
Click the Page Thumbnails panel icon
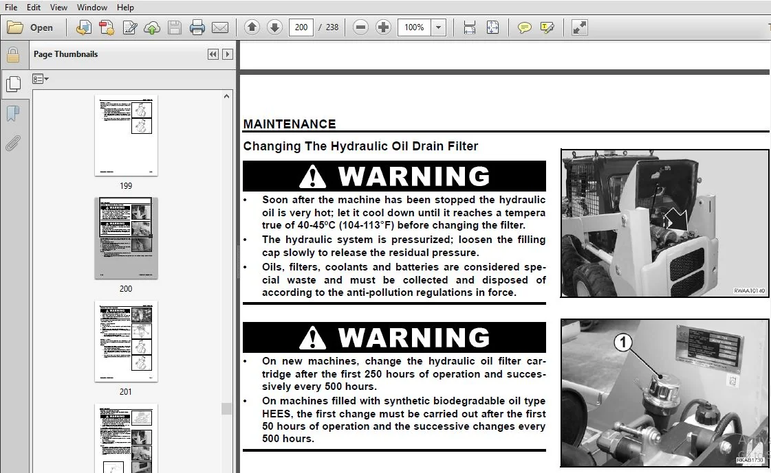(13, 84)
